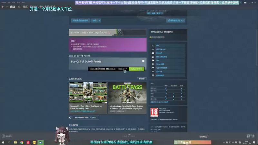
Task: Click the green add-to-cart button
Action: click(136, 69)
